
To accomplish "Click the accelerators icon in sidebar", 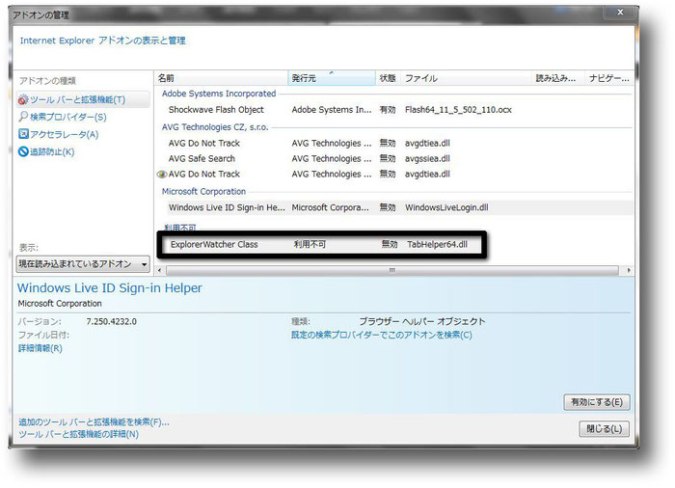I will point(23,134).
